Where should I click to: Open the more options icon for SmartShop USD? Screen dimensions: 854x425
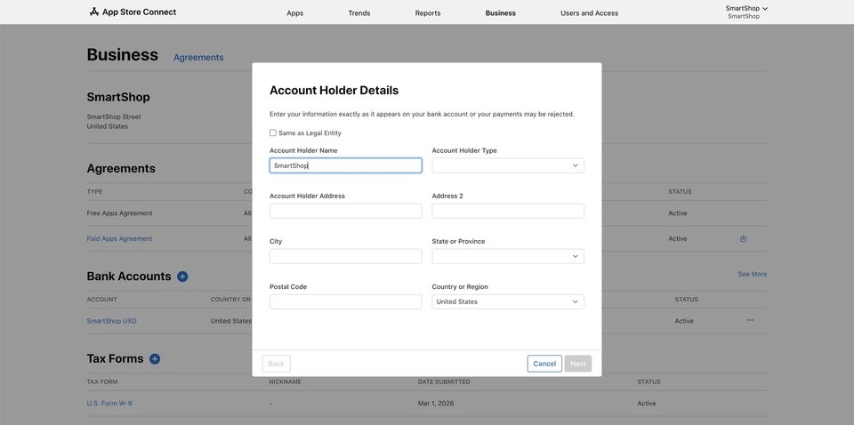click(750, 320)
